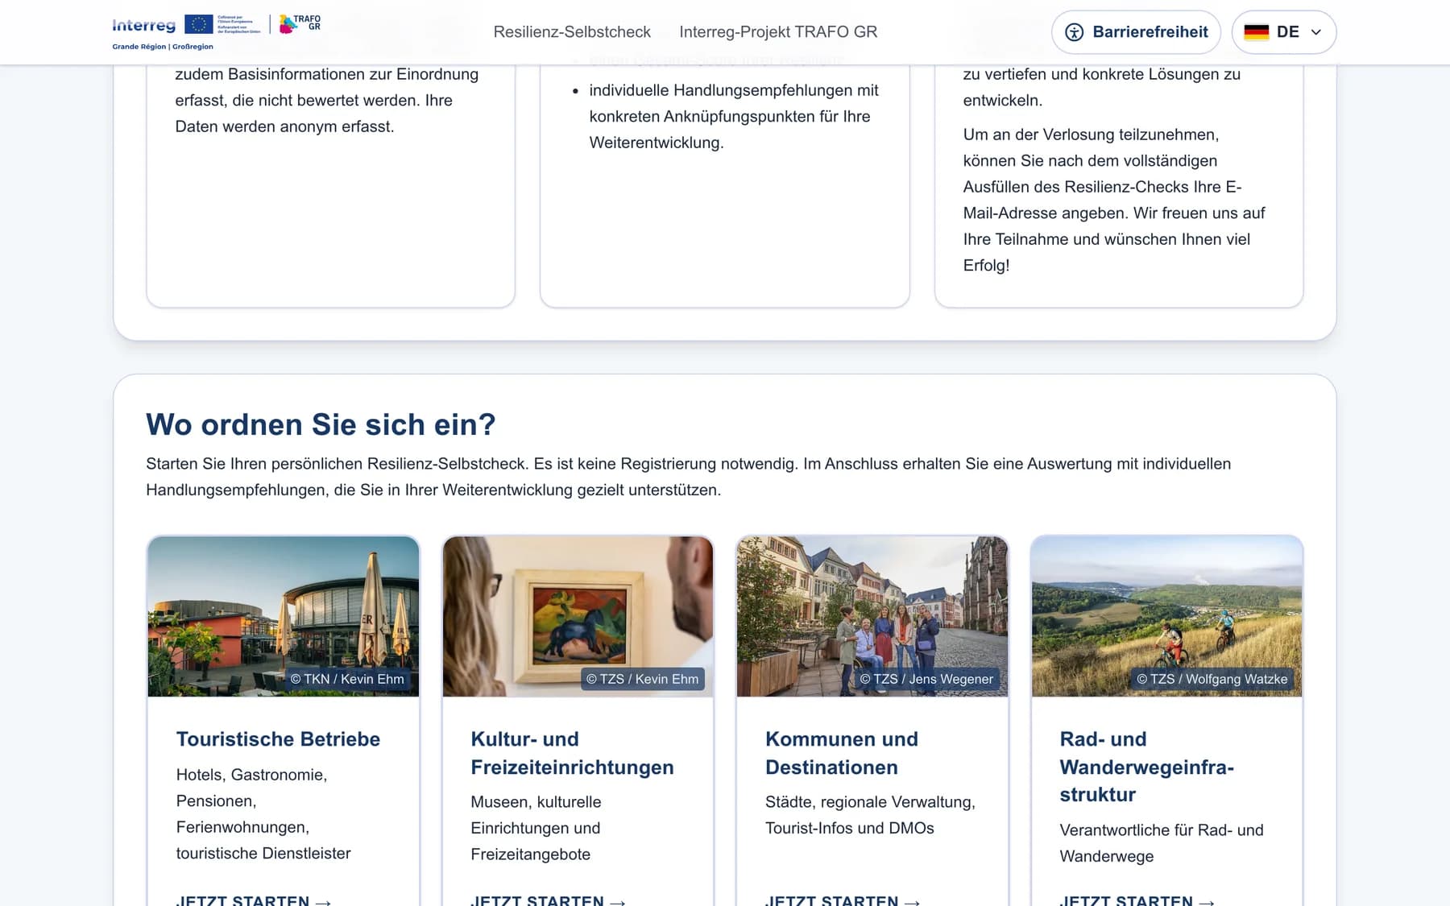
Task: Click the arrow icon in Touristische Betriebe card
Action: tap(323, 902)
